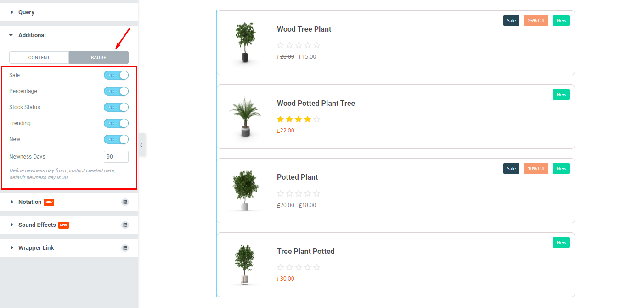
Task: Open the Wood Tree Plant product title
Action: point(304,29)
